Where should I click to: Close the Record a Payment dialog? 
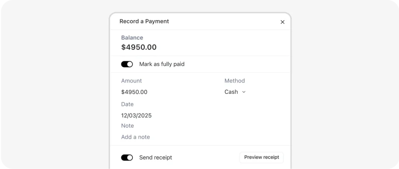click(x=282, y=22)
